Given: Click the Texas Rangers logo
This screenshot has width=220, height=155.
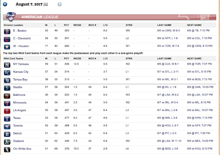Looking at the screenshot, I should click(x=7, y=119).
